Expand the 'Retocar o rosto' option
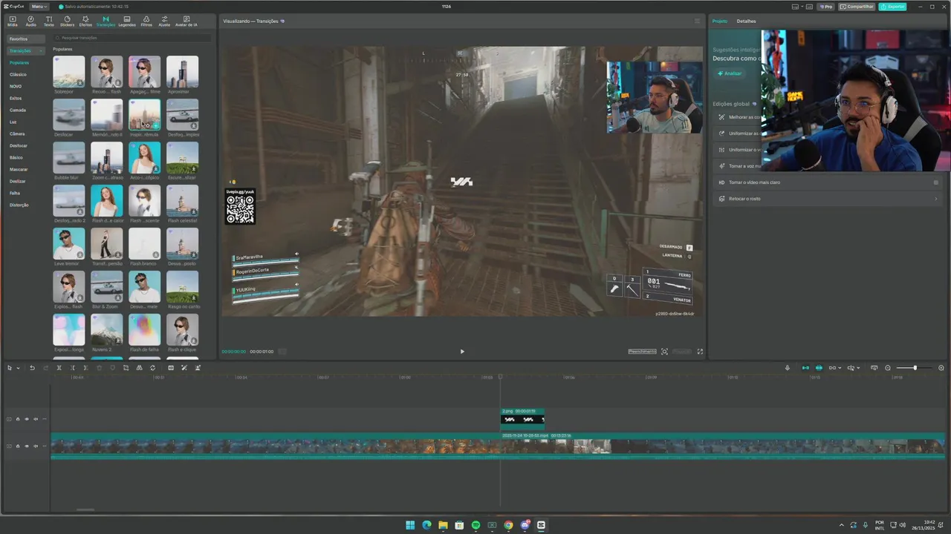 point(935,199)
